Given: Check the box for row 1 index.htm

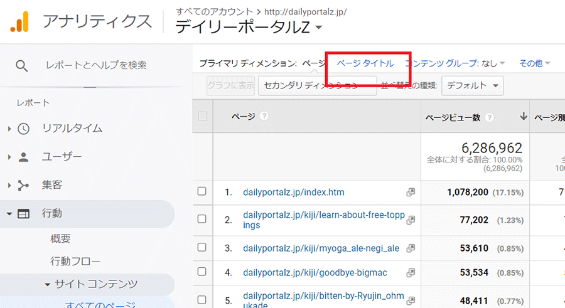Looking at the screenshot, I should [202, 191].
